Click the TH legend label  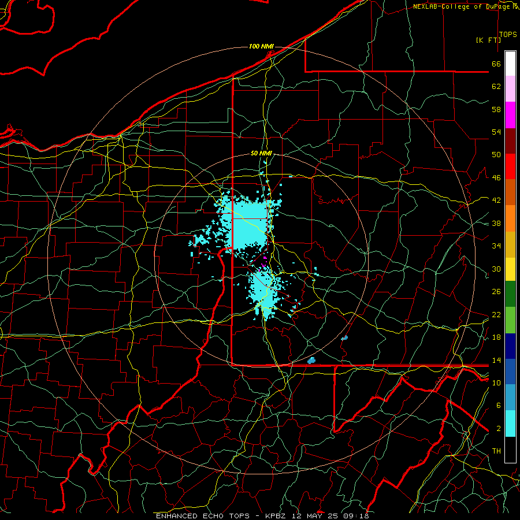point(496,451)
